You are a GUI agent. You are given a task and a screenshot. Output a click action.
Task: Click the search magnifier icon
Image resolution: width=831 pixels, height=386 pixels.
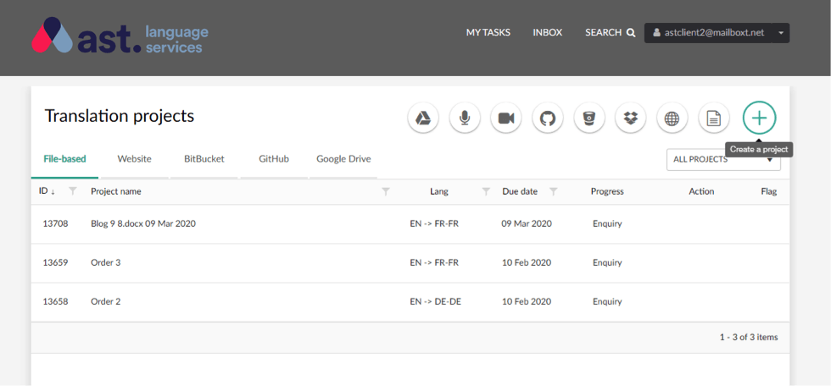(631, 33)
